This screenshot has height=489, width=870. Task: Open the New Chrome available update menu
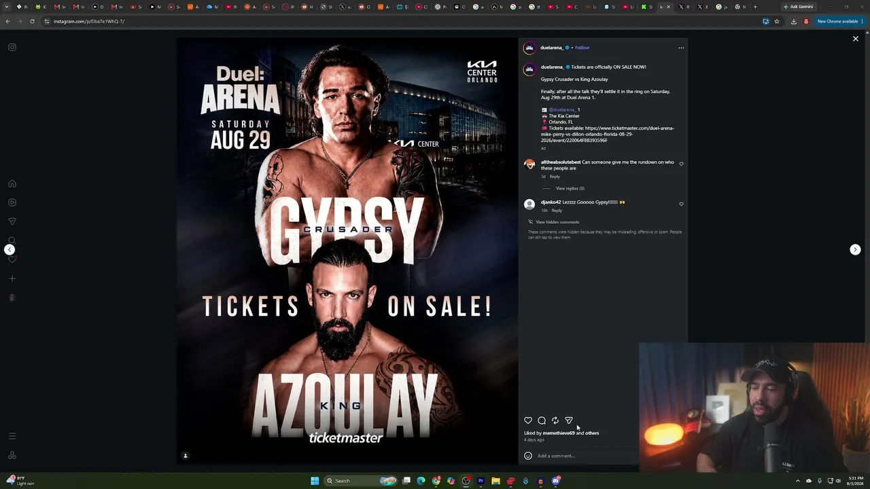point(839,21)
